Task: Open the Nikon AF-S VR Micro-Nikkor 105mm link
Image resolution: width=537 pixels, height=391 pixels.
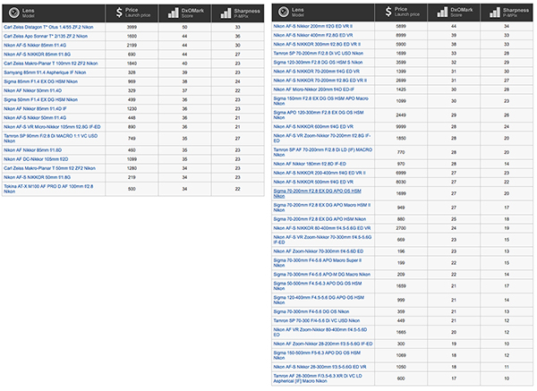Action: [52, 127]
